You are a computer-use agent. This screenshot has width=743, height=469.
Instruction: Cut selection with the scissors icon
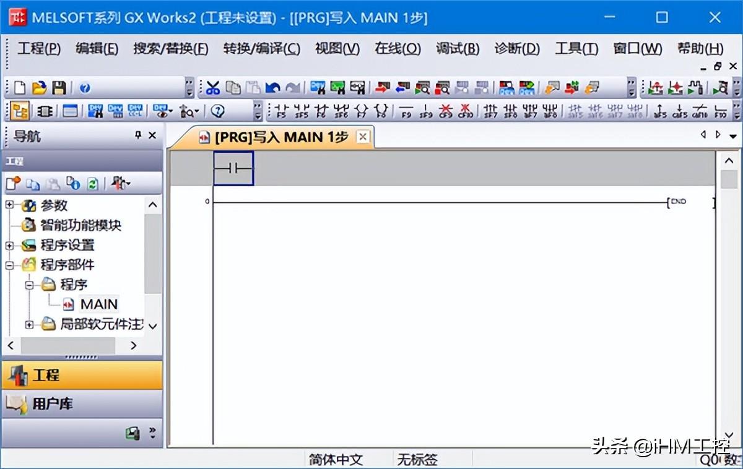(x=213, y=88)
